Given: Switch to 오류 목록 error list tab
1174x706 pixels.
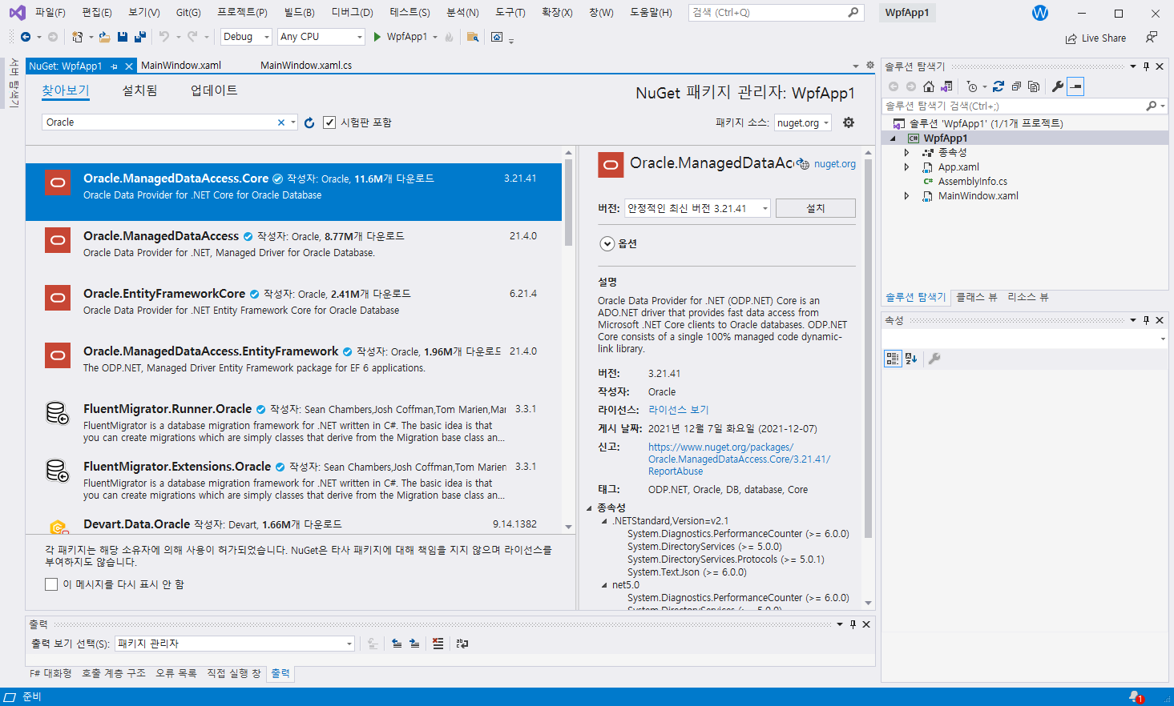Looking at the screenshot, I should coord(176,673).
